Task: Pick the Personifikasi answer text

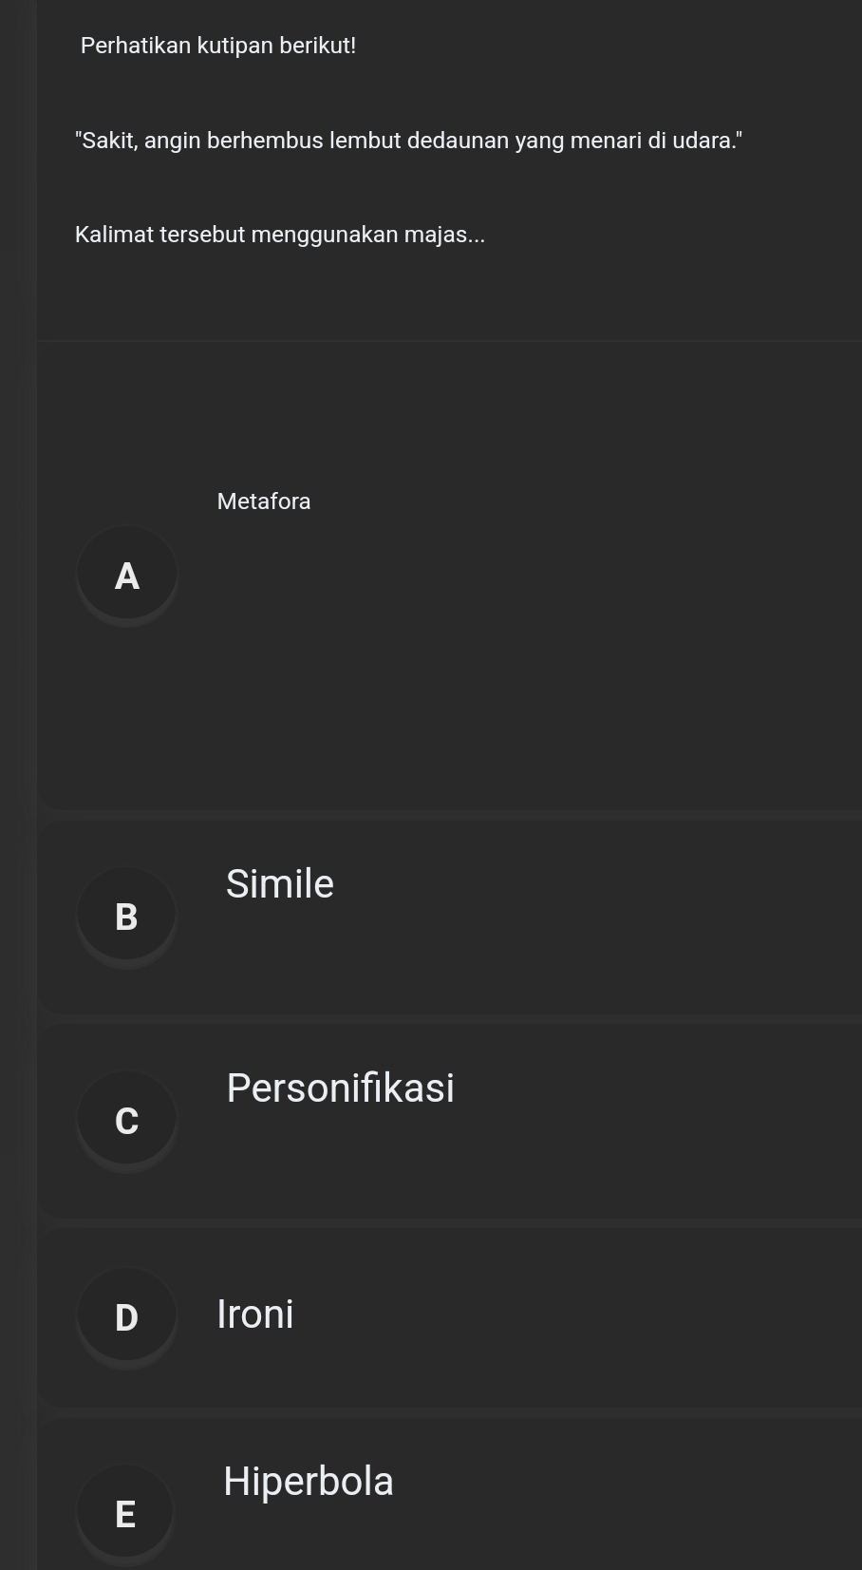Action: tap(341, 1088)
